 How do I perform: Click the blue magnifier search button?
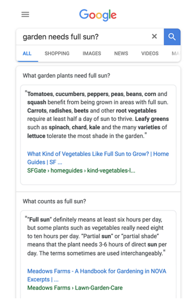tap(172, 37)
